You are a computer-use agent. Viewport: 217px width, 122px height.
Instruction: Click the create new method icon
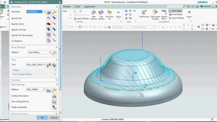pyautogui.click(x=48, y=90)
